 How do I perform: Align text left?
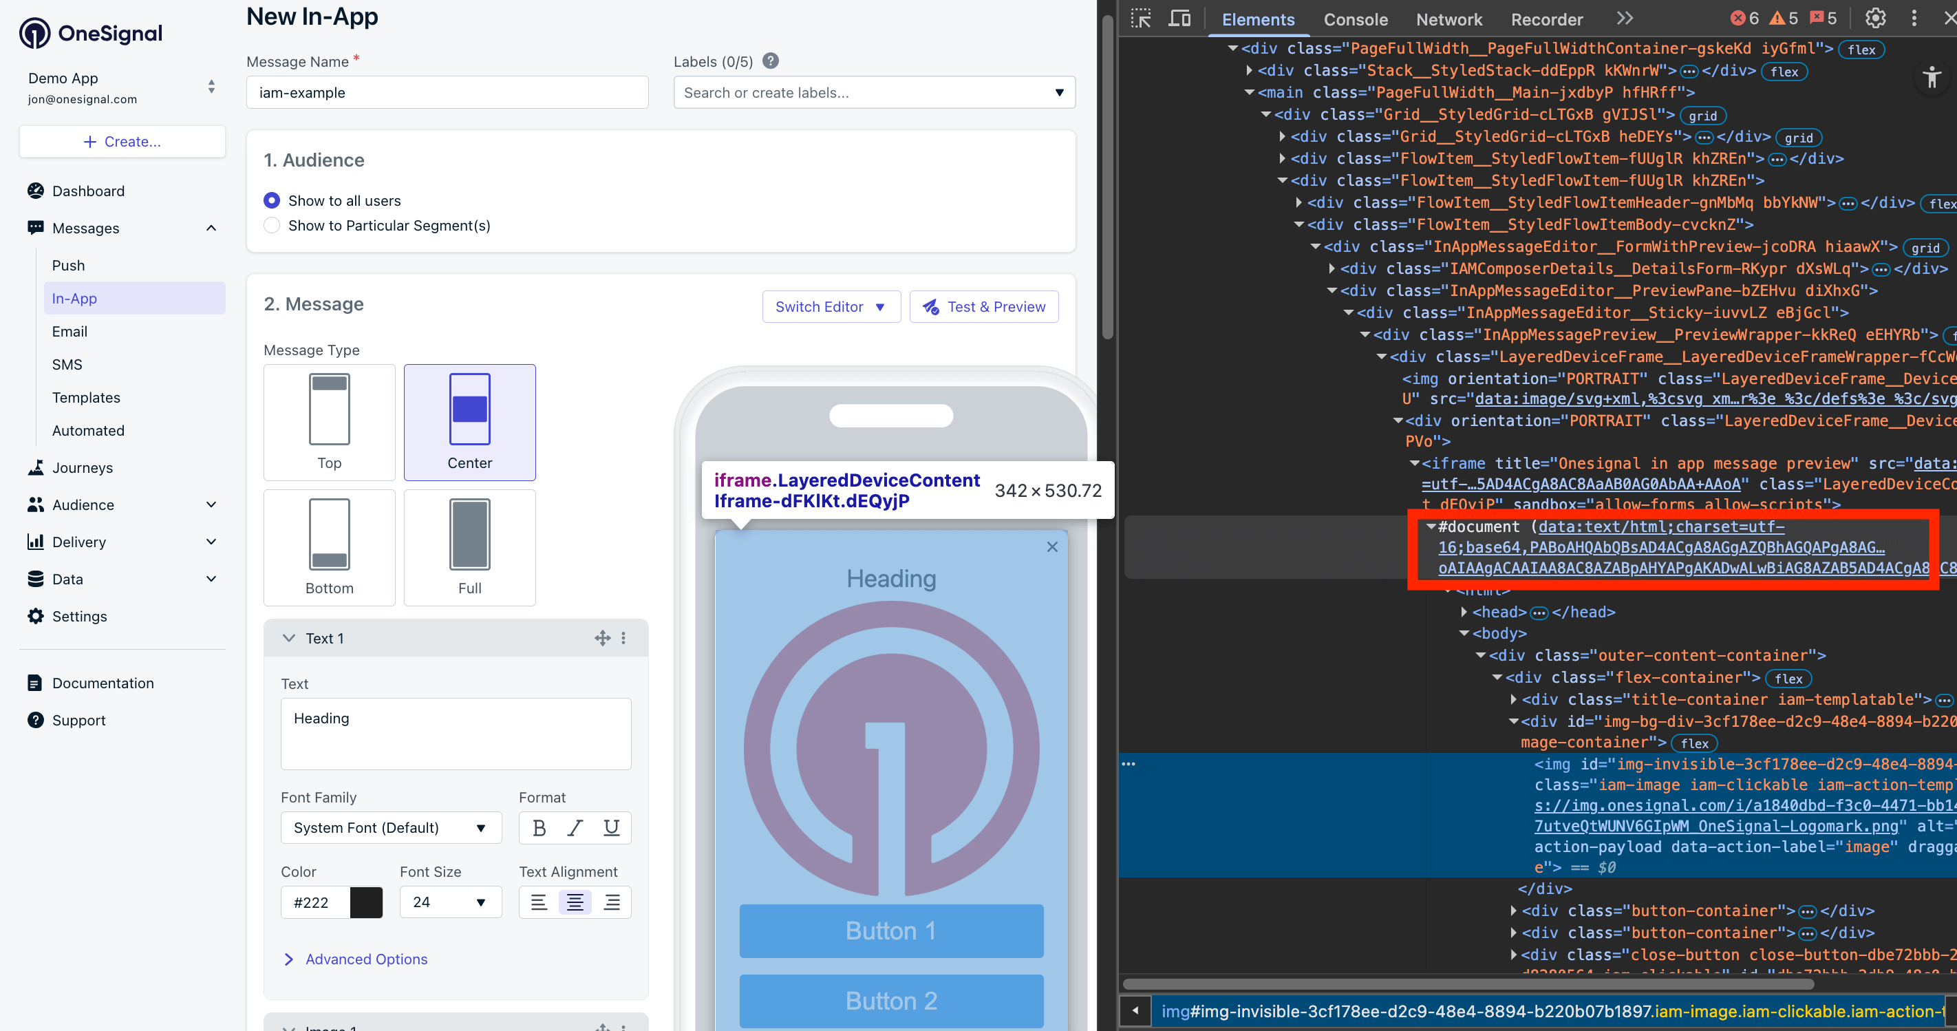pos(539,902)
